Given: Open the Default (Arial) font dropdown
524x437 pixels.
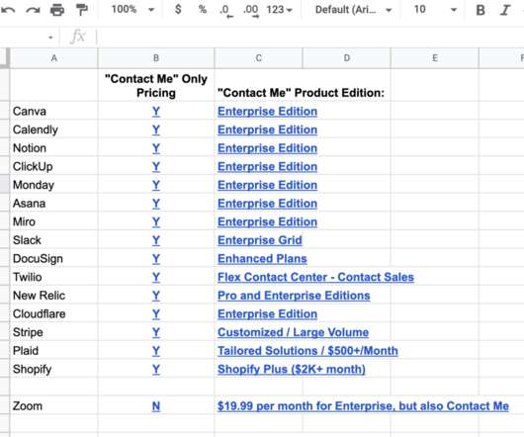Looking at the screenshot, I should pos(353,10).
